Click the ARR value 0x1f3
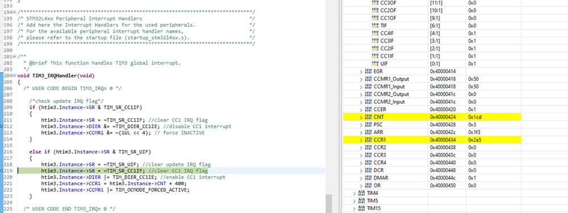568x213 pixels. (474, 132)
